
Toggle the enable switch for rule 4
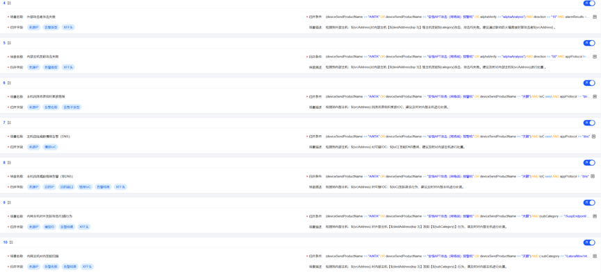coord(589,3)
